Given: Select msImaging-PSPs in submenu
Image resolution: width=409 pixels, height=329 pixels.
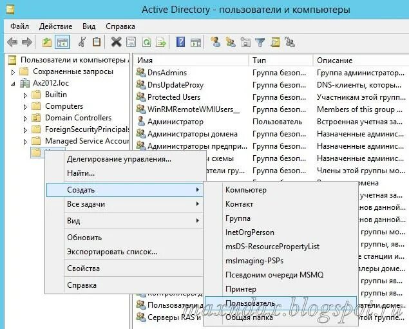Looking at the screenshot, I should (x=281, y=261).
